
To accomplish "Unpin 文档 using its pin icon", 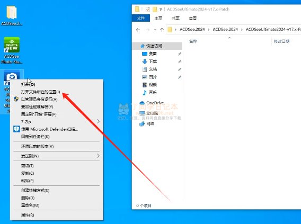I will point(180,69).
